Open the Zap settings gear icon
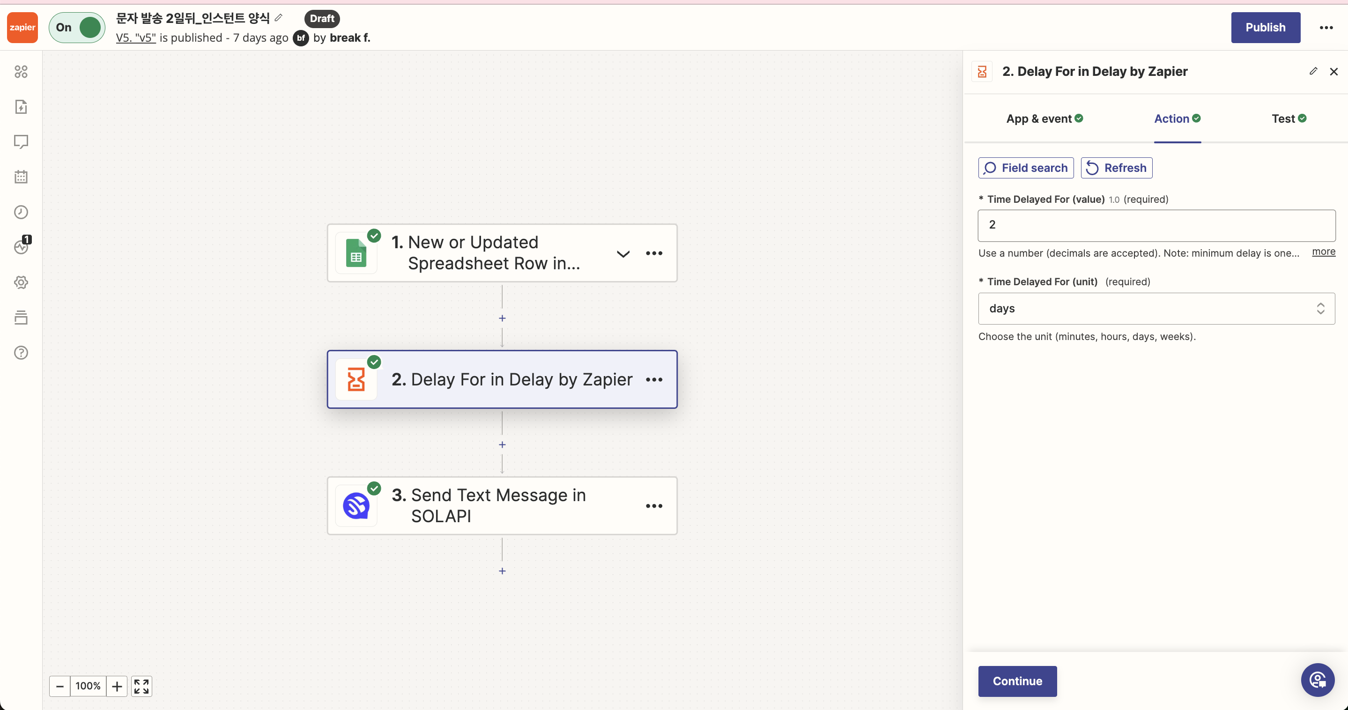 point(21,282)
